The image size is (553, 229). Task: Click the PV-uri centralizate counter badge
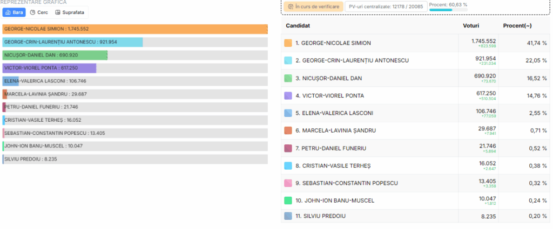(x=386, y=6)
